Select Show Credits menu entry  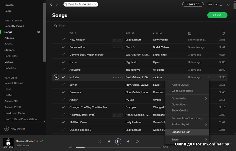coord(187,111)
